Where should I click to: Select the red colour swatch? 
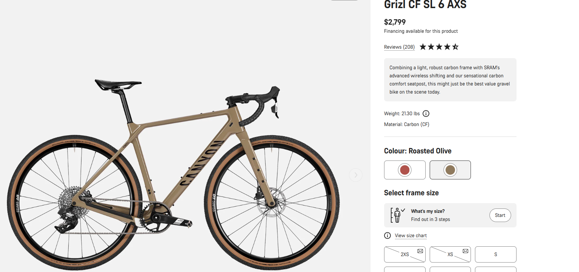405,170
